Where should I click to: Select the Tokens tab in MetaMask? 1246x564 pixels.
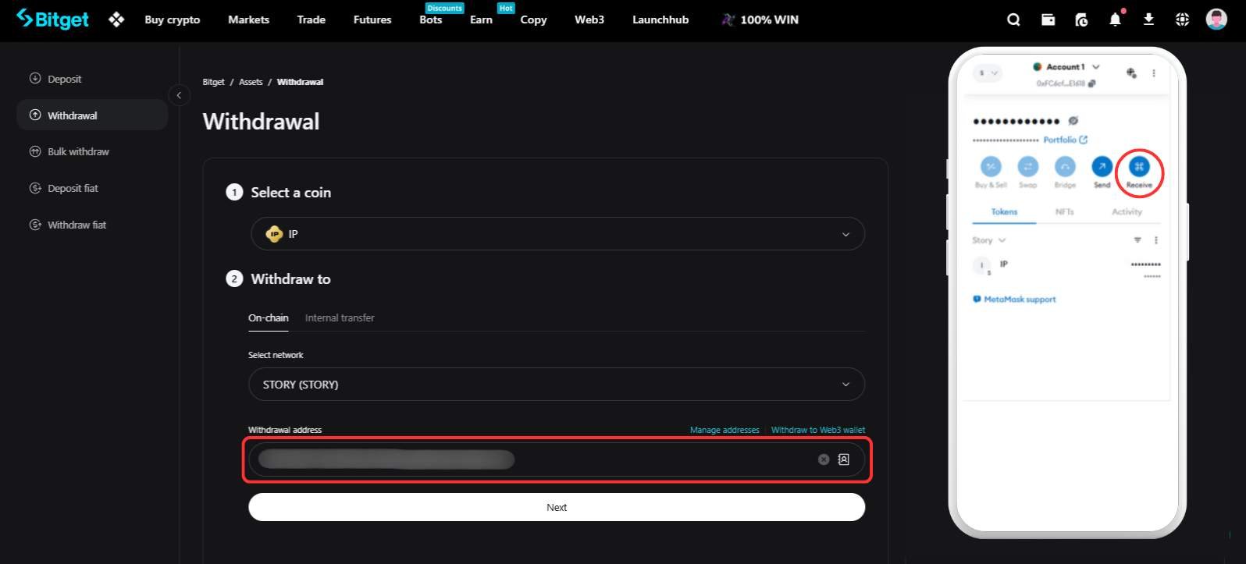coord(1004,211)
